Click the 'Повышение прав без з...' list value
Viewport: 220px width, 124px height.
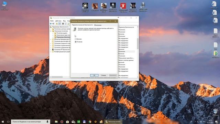pyautogui.click(x=126, y=58)
